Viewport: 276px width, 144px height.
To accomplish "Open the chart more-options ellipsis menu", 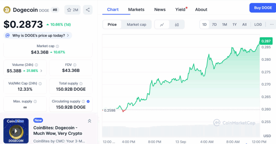I will 271,24.
